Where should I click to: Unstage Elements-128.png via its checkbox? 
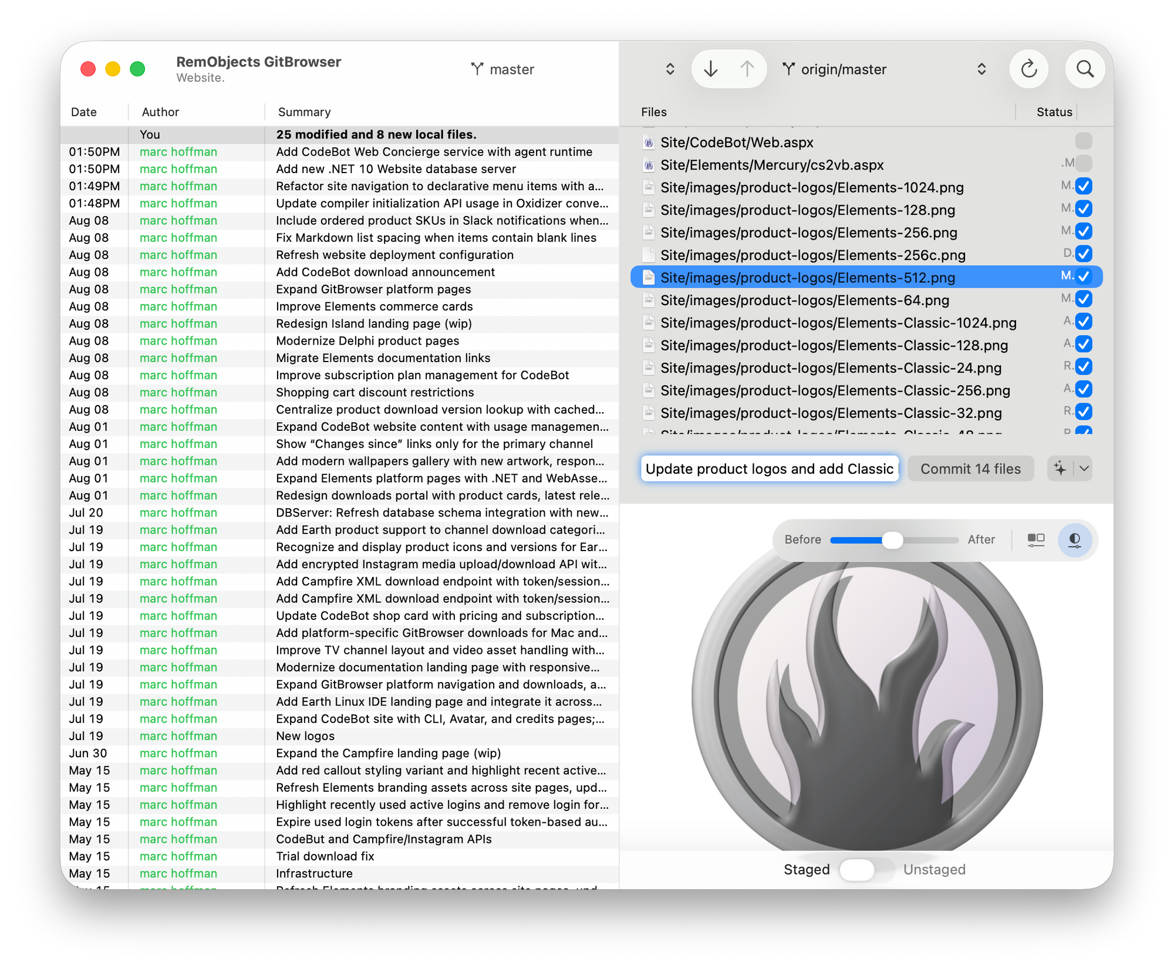1084,208
